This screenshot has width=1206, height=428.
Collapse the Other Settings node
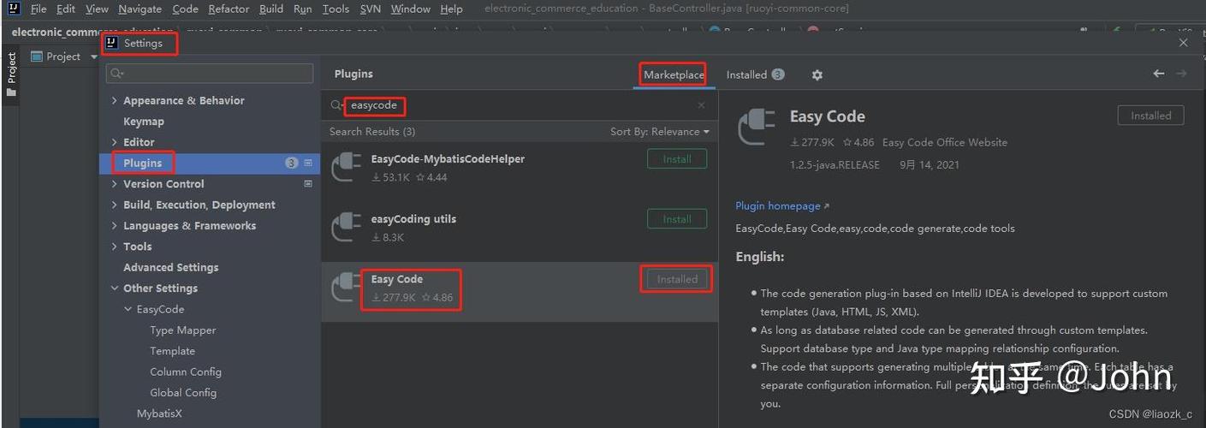tap(115, 288)
